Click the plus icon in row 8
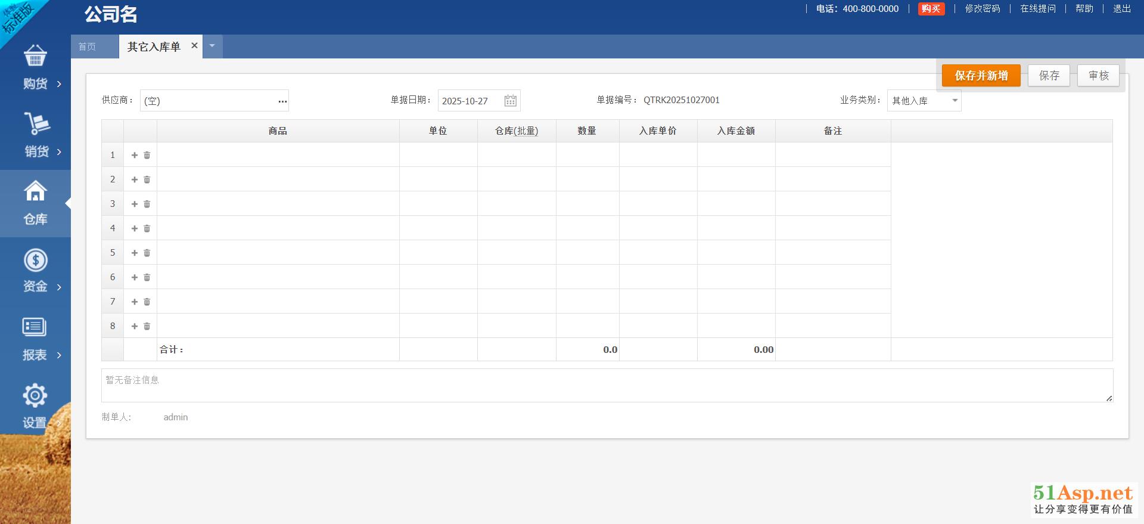 click(135, 326)
